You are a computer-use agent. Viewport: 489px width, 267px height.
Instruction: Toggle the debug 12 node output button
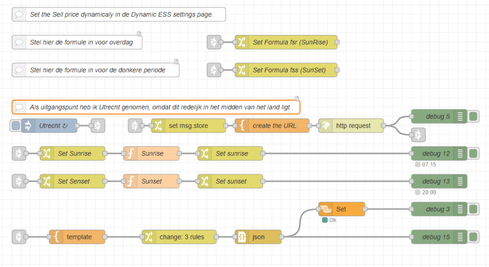[474, 154]
